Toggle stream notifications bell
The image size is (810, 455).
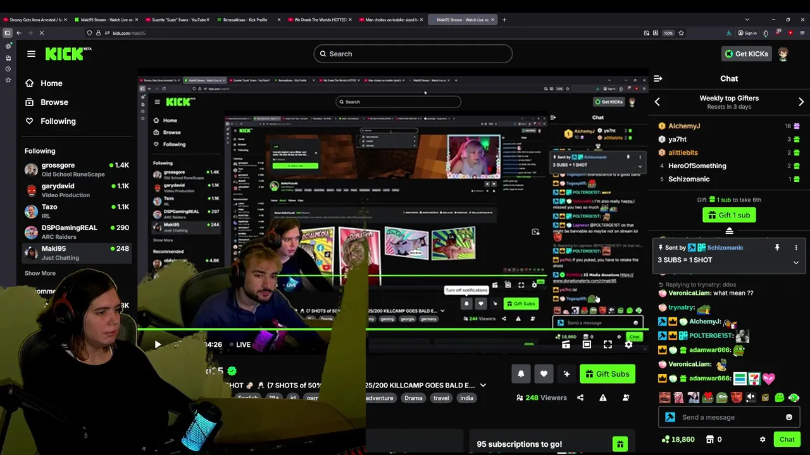(x=521, y=374)
